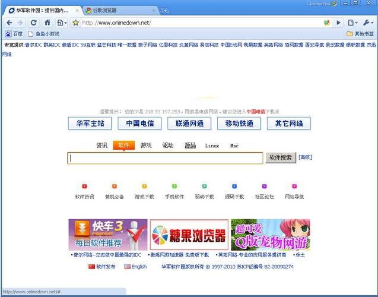The height and width of the screenshot is (297, 378).
Task: Click into the software search box
Action: coord(165,158)
